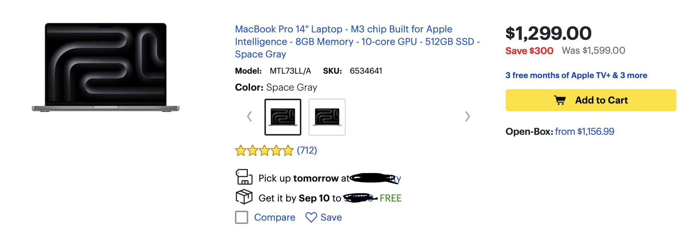Click the shipping box delivery icon

coord(244,197)
